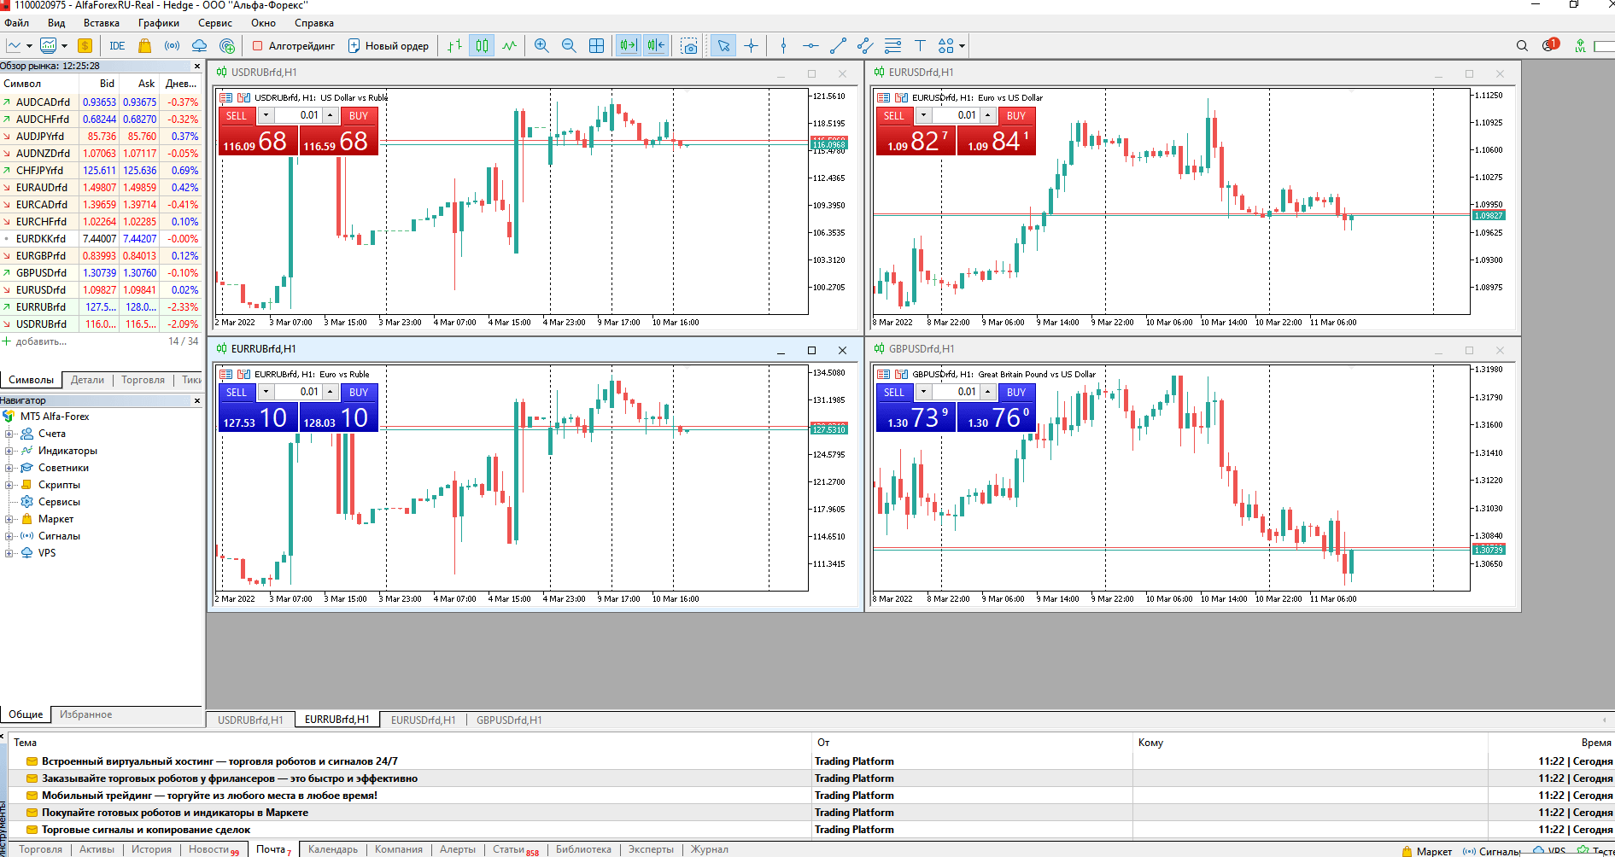
Task: Select EURGBPrfd row in market watch
Action: (41, 255)
